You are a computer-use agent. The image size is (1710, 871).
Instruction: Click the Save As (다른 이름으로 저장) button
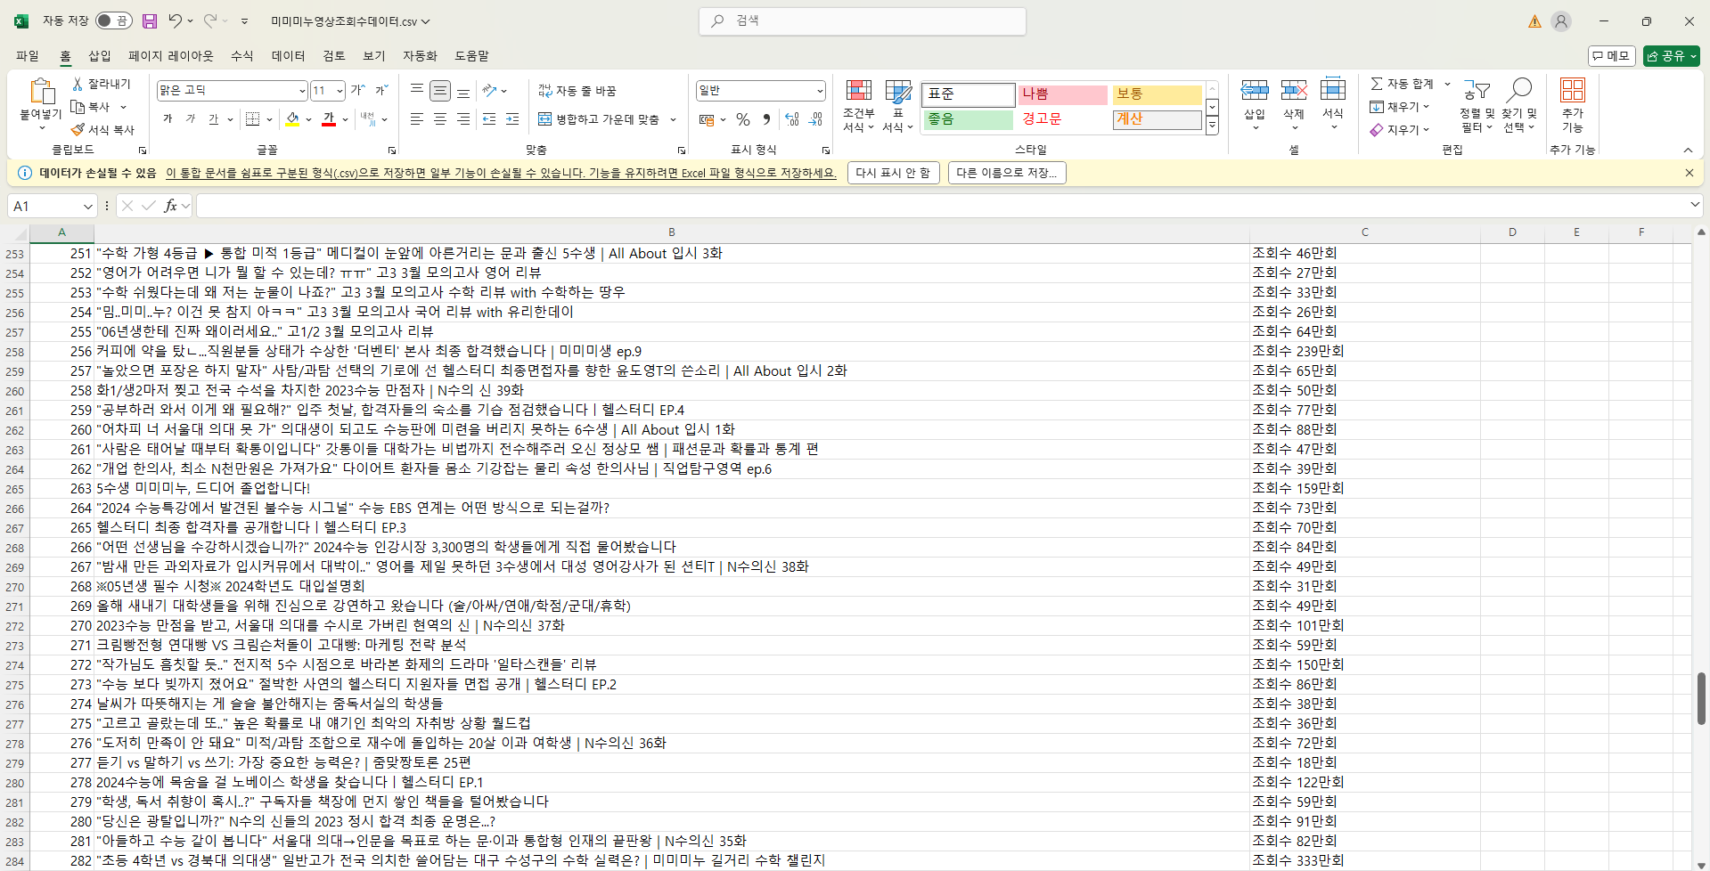coord(1007,173)
